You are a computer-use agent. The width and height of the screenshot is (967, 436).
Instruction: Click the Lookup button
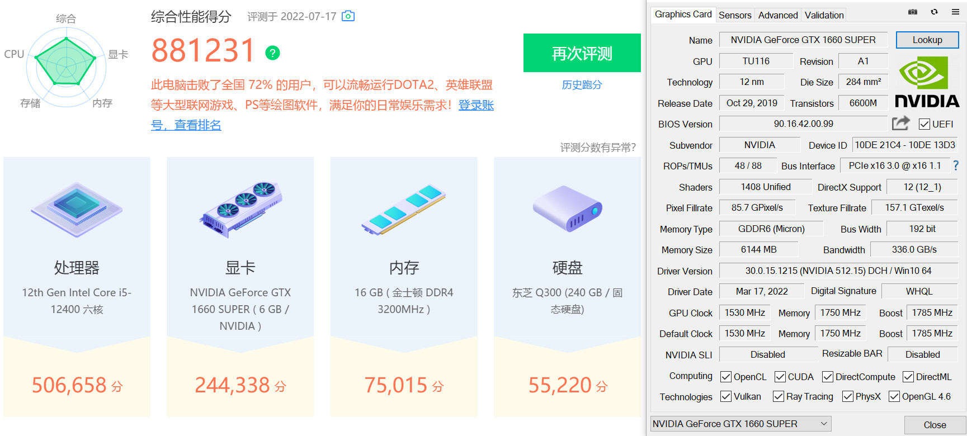tap(927, 40)
